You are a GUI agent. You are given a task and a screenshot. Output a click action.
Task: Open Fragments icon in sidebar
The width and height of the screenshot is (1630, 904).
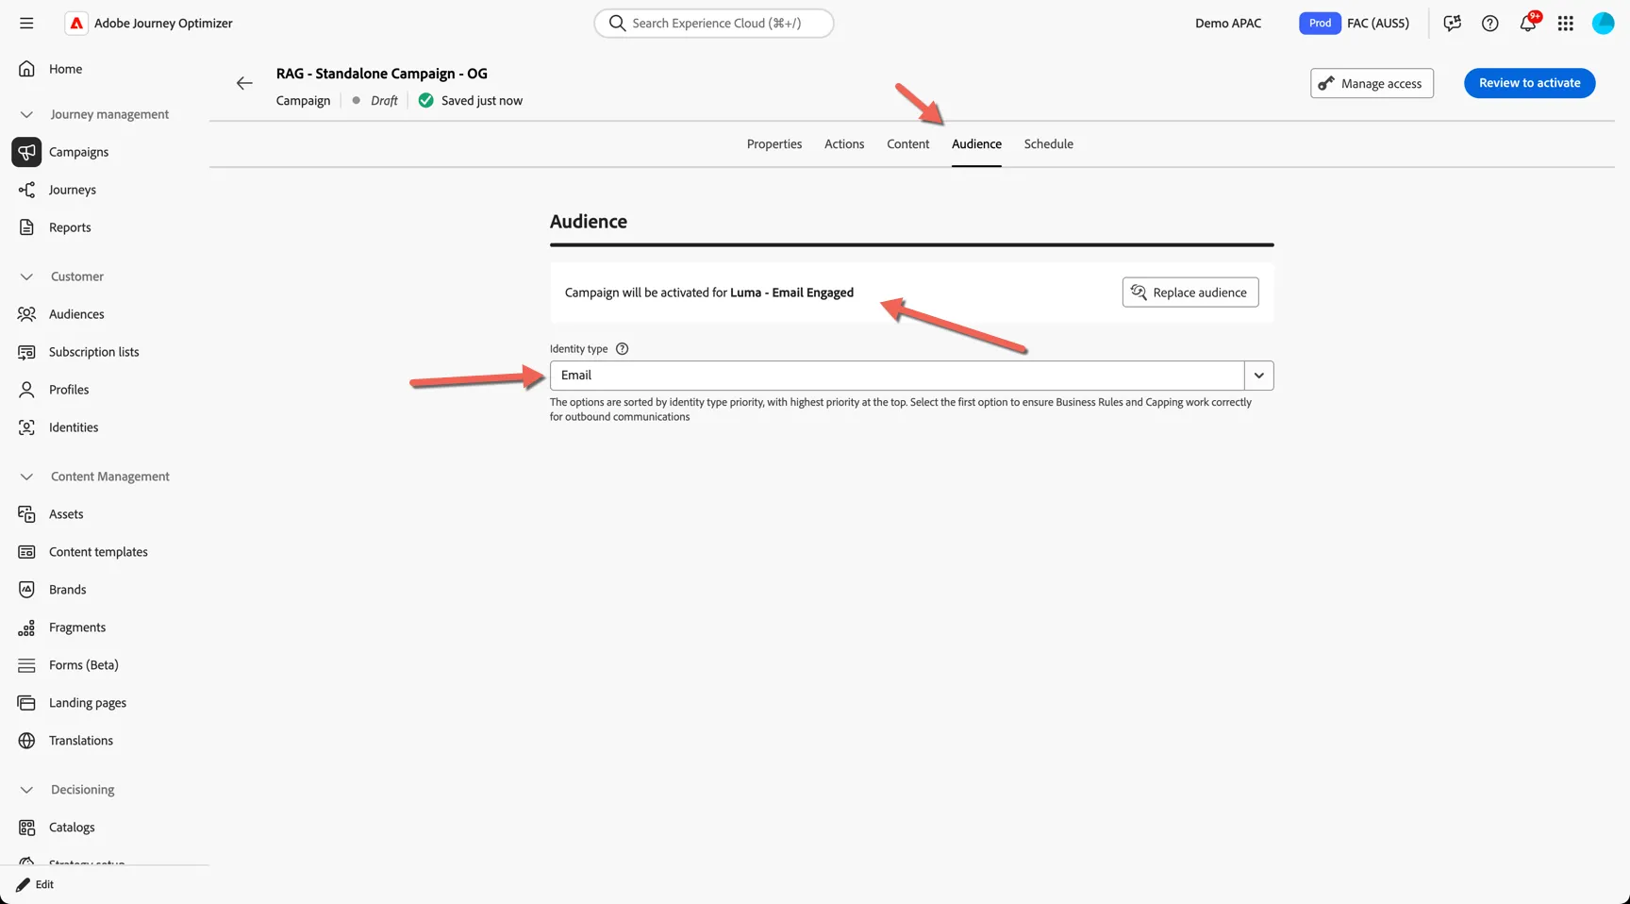tap(26, 628)
